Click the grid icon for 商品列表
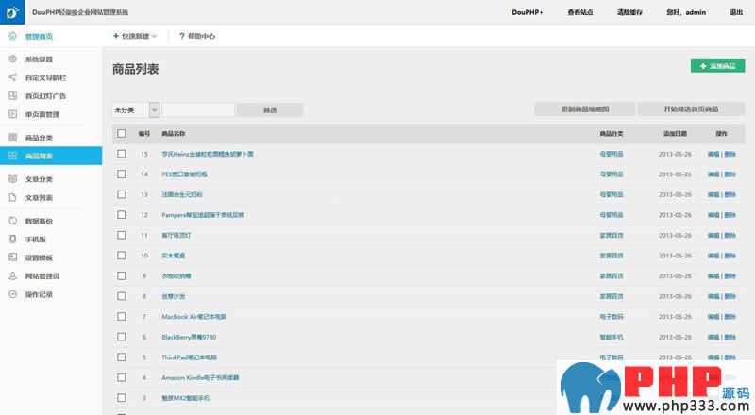Viewport: 755px width, 415px height. click(13, 156)
